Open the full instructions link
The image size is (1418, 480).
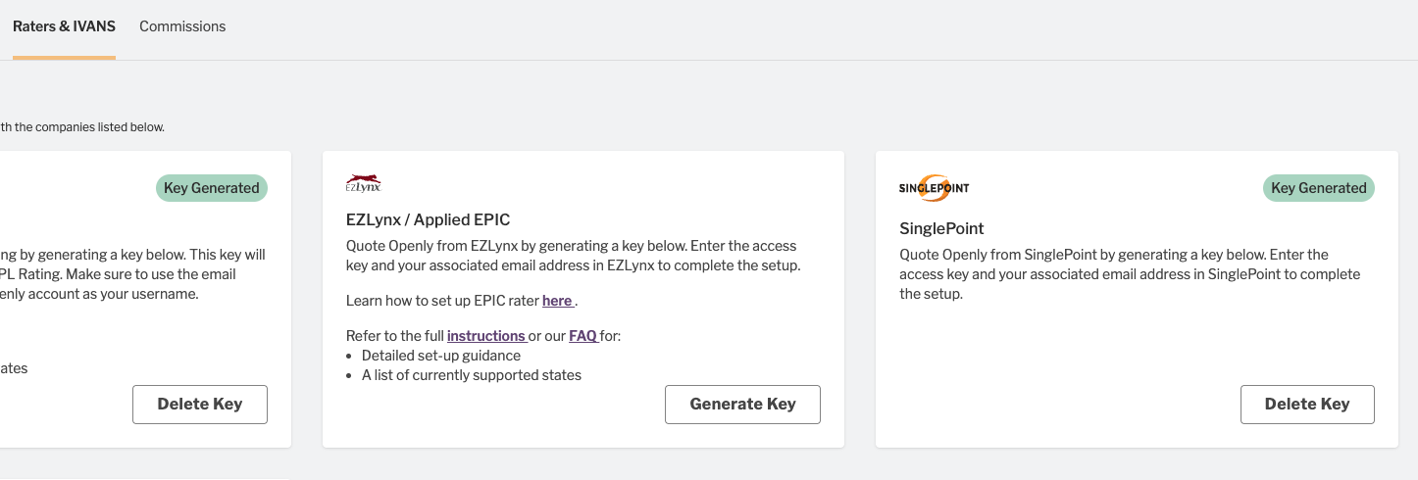coord(486,336)
